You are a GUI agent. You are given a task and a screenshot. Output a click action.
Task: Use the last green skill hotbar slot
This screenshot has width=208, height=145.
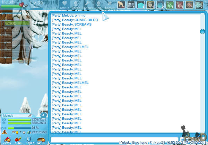click(199, 4)
